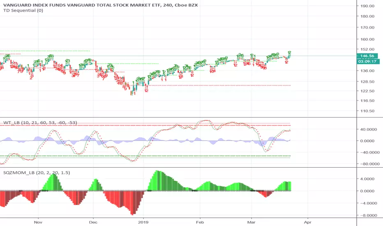Click the 110.50 price axis label

[367, 111]
